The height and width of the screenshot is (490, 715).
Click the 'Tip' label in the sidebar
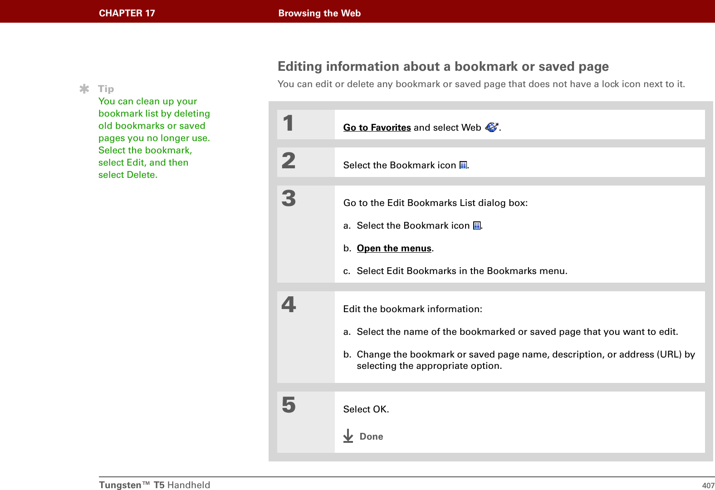pyautogui.click(x=106, y=89)
